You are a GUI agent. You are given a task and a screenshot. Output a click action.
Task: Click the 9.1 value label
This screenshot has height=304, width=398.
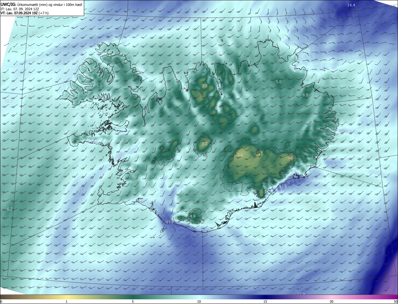[x=35, y=33]
